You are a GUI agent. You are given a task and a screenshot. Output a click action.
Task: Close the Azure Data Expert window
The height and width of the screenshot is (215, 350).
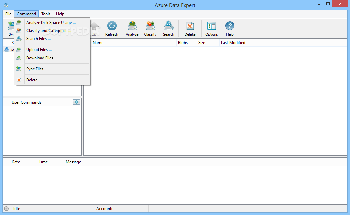click(340, 4)
